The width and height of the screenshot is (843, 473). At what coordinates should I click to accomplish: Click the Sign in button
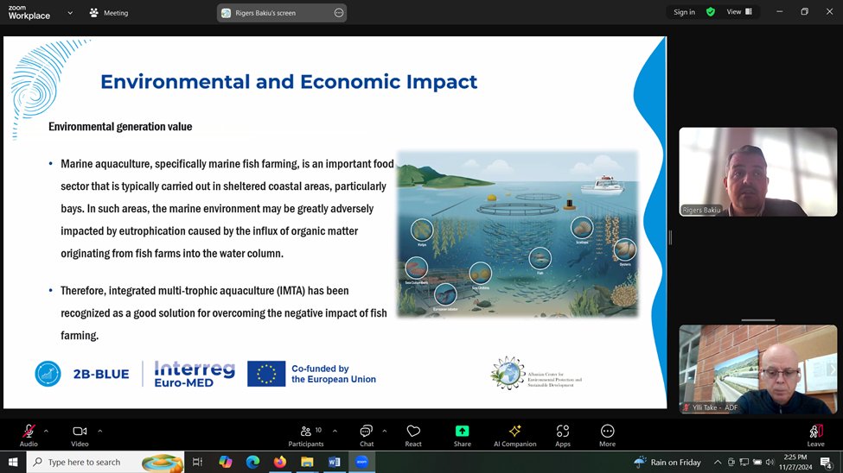pyautogui.click(x=684, y=12)
